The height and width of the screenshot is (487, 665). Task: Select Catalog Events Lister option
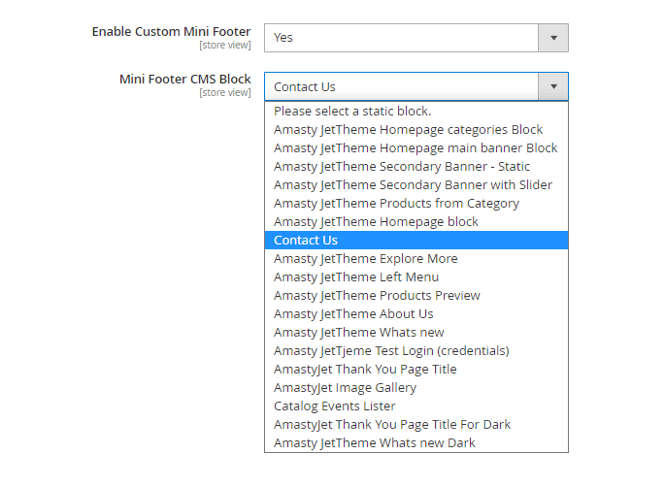[x=335, y=406]
